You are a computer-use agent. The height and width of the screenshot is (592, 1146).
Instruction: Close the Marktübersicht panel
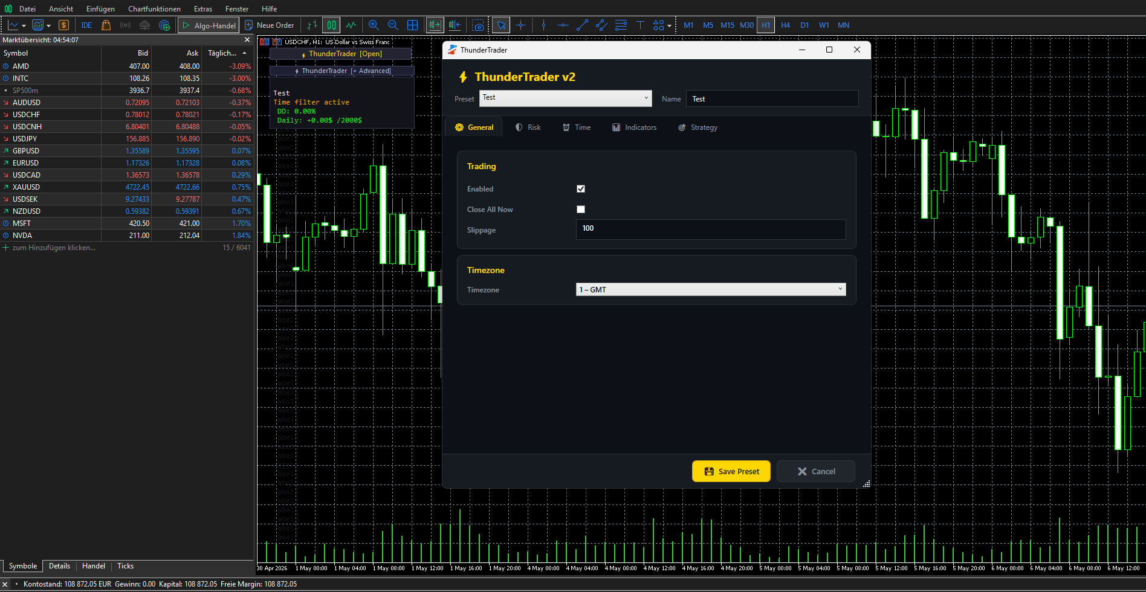click(x=247, y=39)
